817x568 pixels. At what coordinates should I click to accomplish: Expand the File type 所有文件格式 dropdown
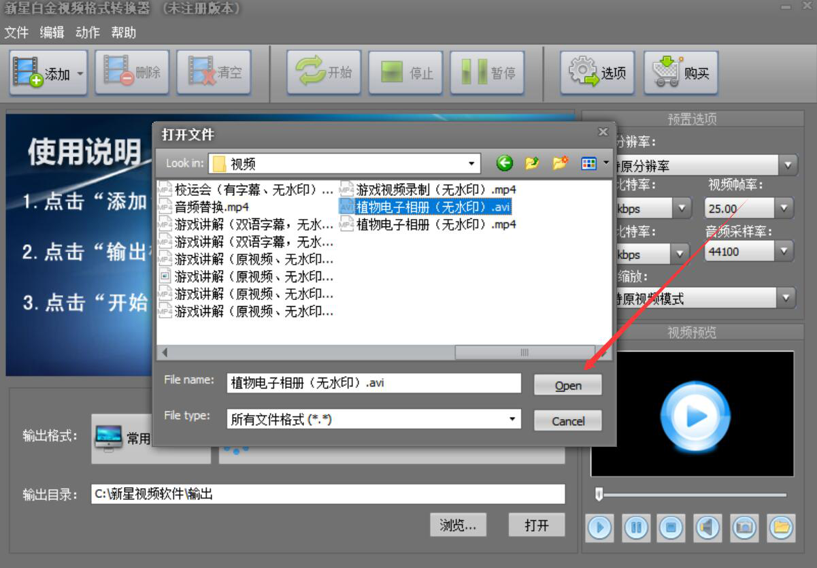tap(512, 419)
